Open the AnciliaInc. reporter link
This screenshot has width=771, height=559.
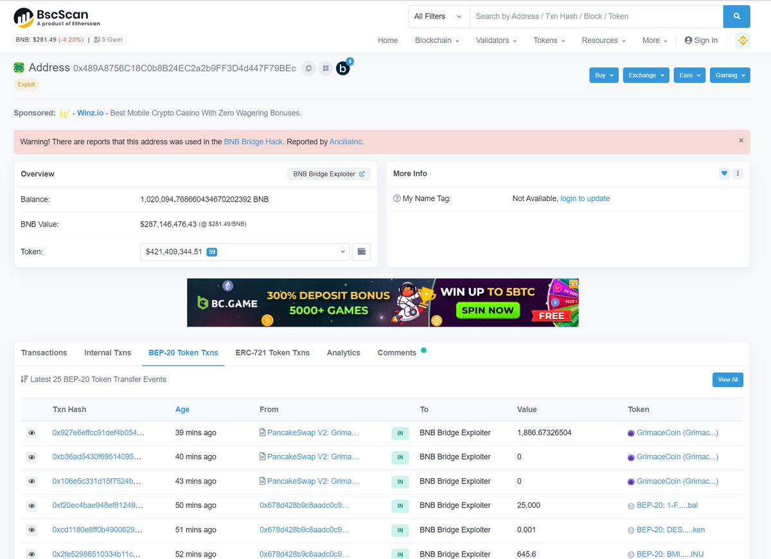coord(346,142)
